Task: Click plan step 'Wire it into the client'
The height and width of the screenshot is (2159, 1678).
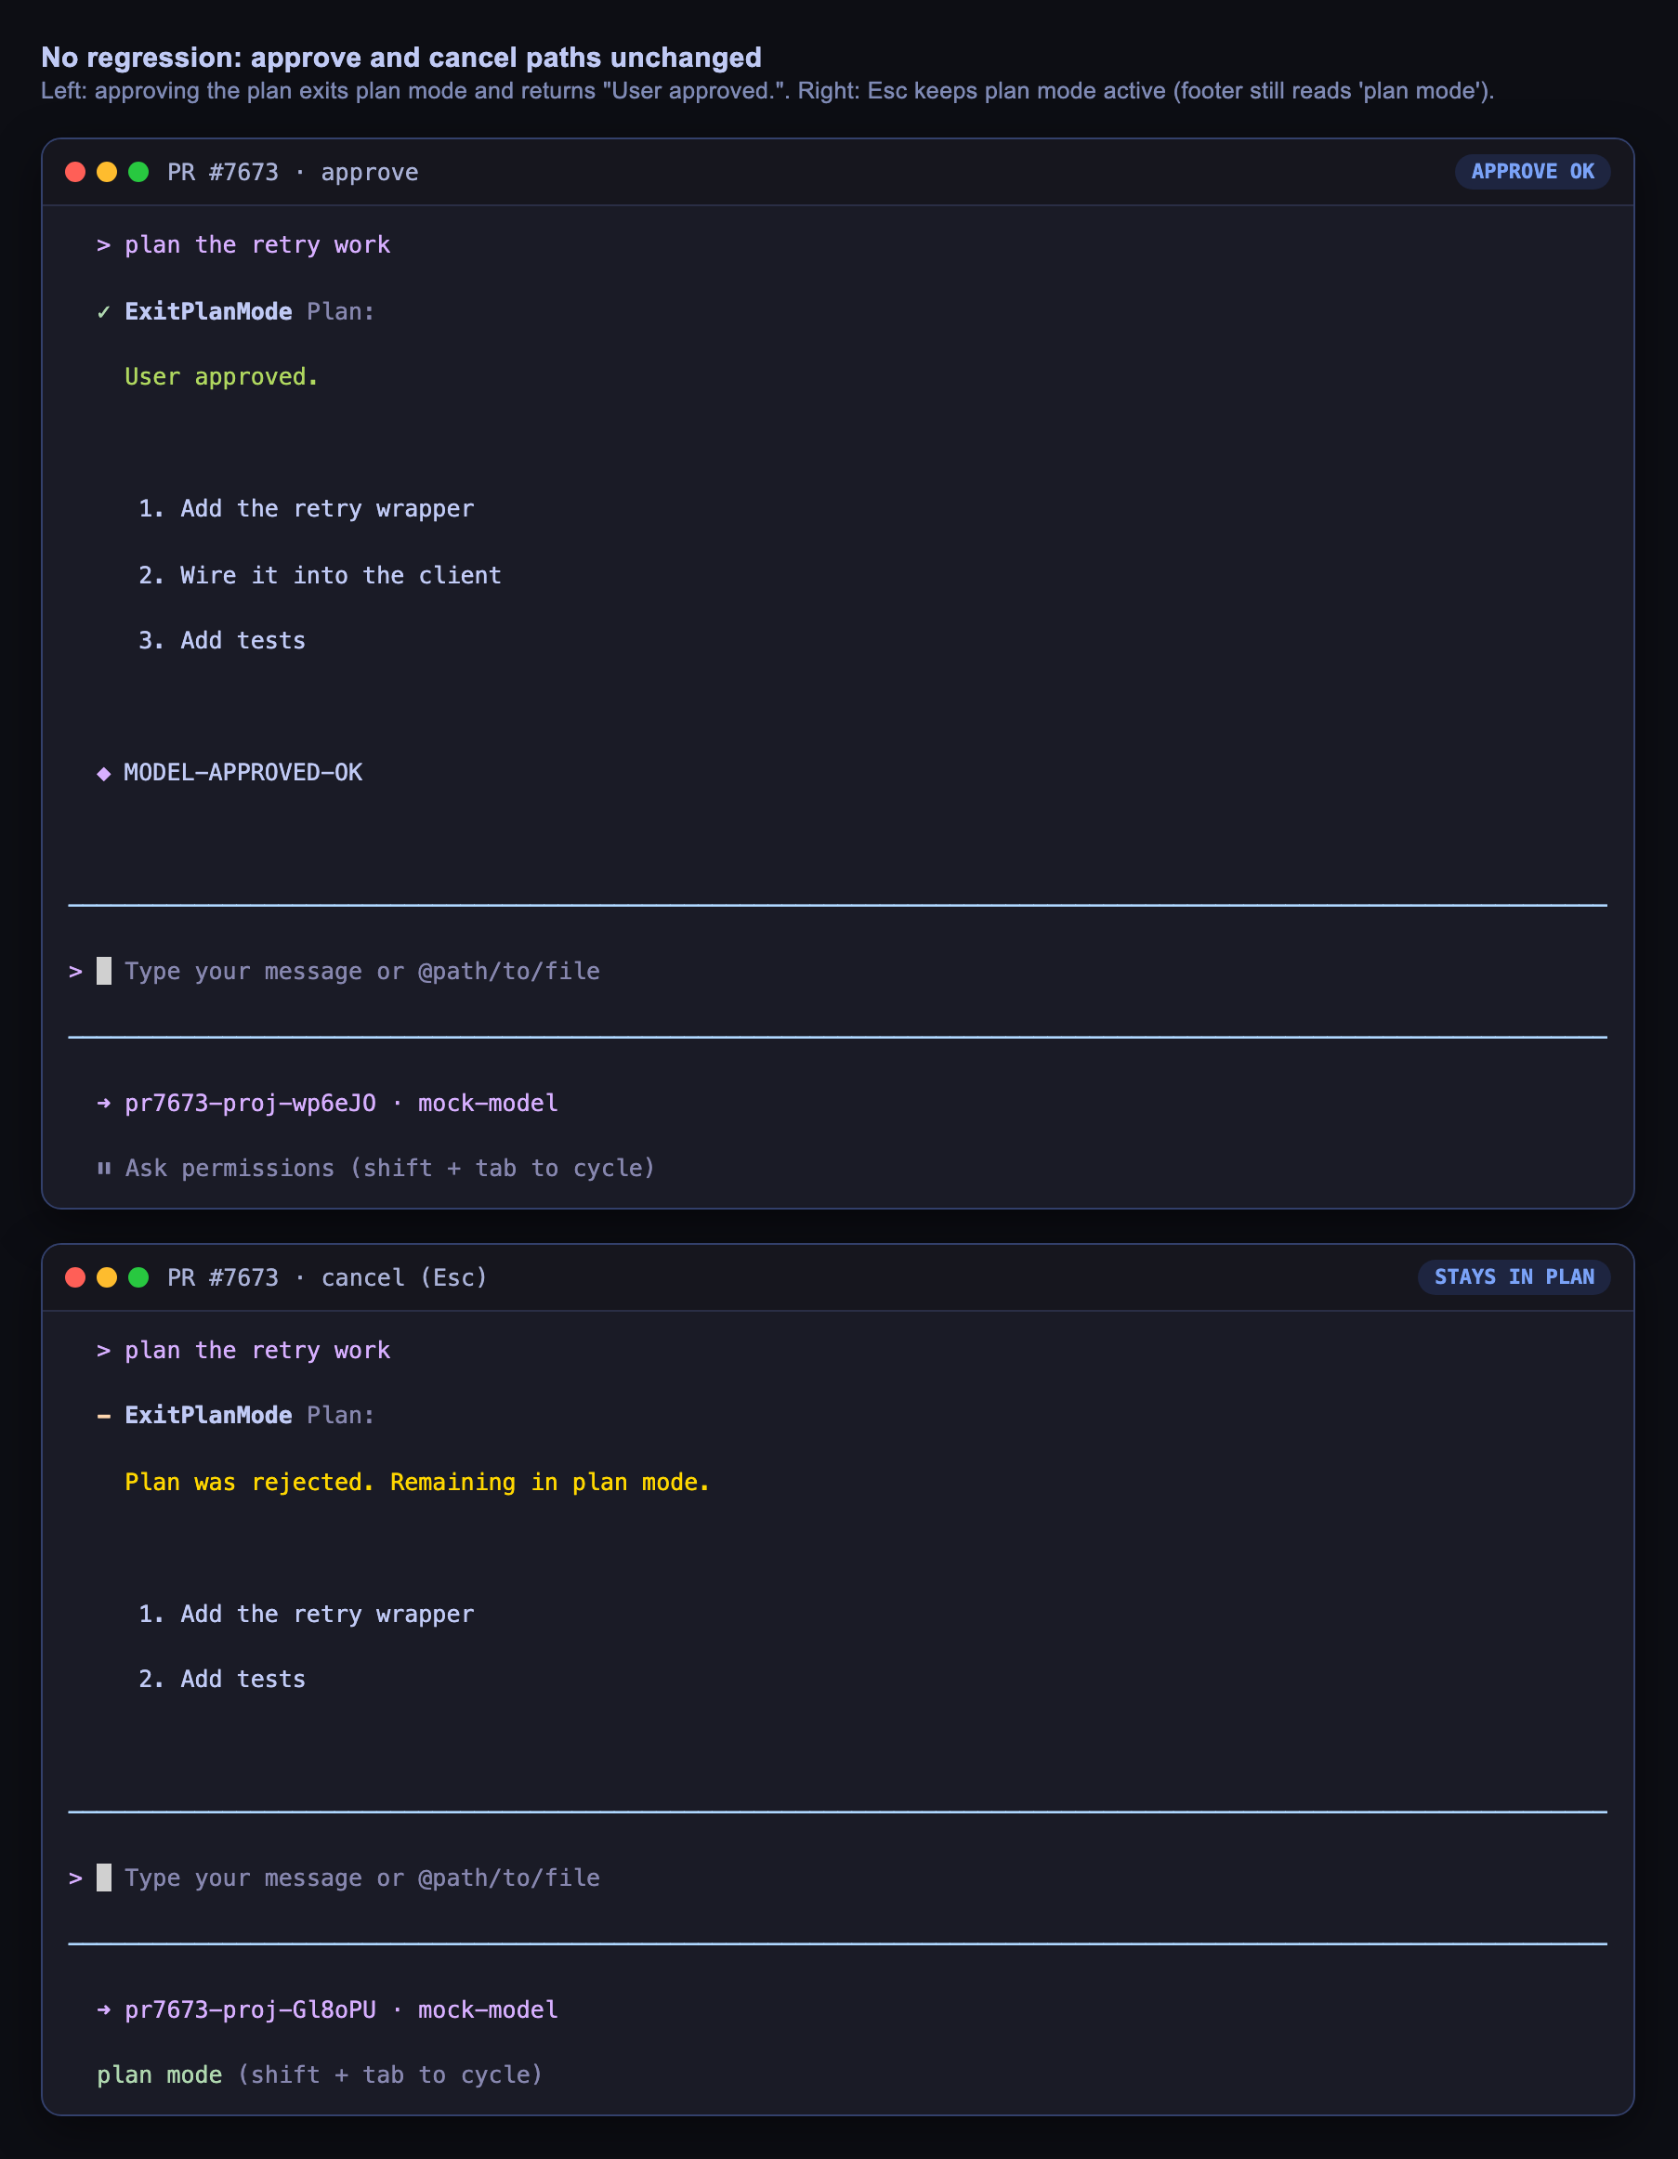Action: [x=320, y=575]
